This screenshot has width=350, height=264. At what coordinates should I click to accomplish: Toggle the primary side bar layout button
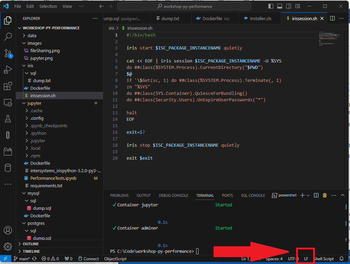[x=271, y=6]
